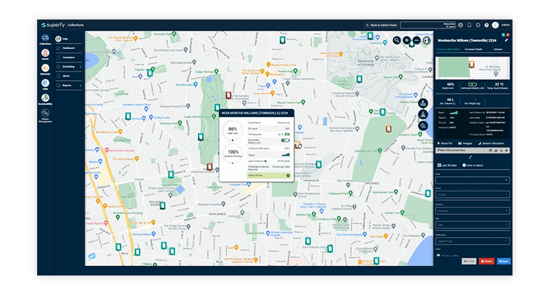Viewport: 547px width, 295px height.
Task: Click the blue Save button
Action: 503,261
